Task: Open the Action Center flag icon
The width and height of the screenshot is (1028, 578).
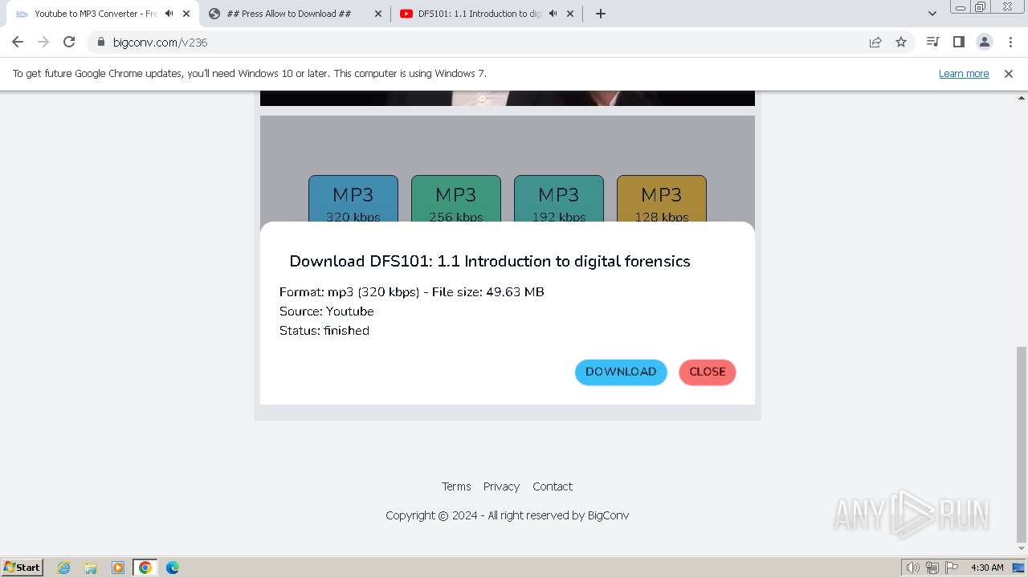Action: (951, 568)
